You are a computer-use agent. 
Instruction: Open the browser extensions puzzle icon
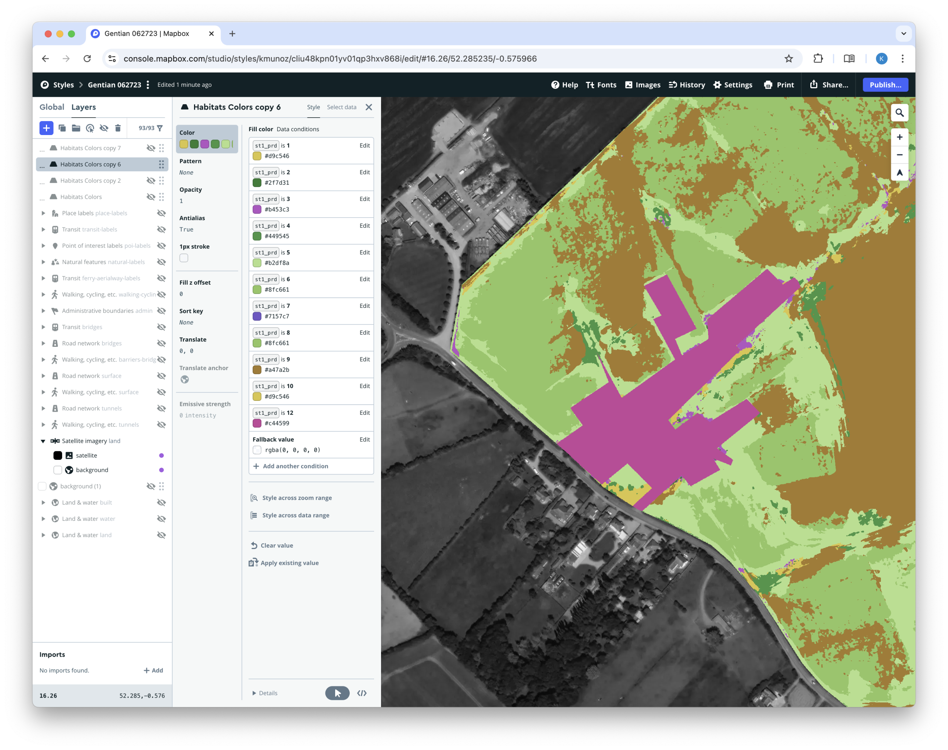pos(818,58)
